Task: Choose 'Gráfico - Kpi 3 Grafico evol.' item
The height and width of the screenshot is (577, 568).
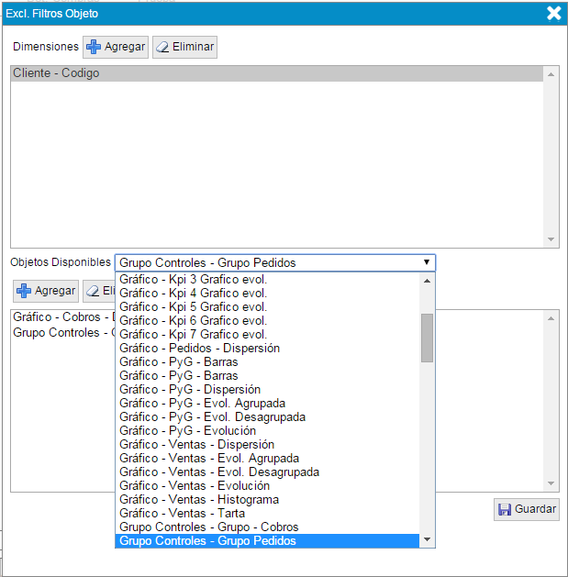Action: tap(193, 280)
